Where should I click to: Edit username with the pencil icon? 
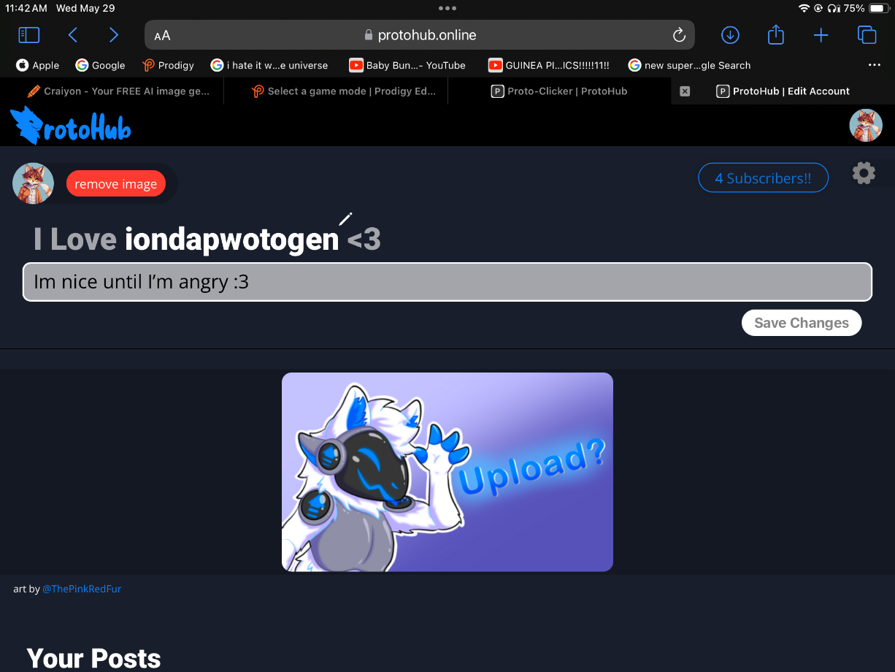click(345, 218)
